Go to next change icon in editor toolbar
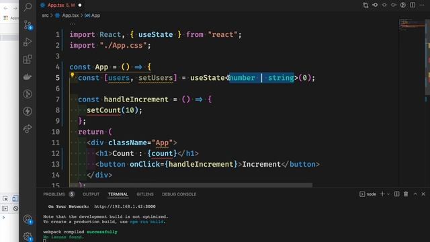The height and width of the screenshot is (242, 430). 394,5
